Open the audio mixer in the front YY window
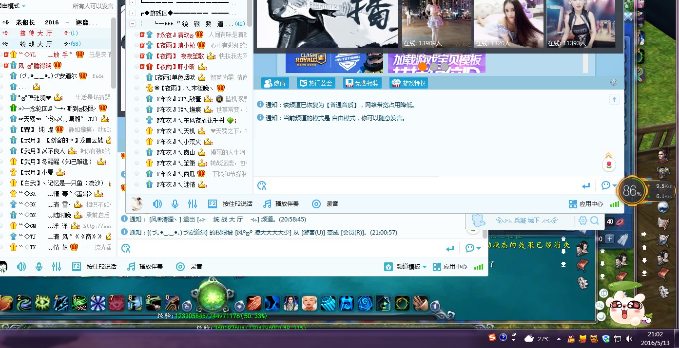679x348 pixels. pyautogui.click(x=193, y=204)
